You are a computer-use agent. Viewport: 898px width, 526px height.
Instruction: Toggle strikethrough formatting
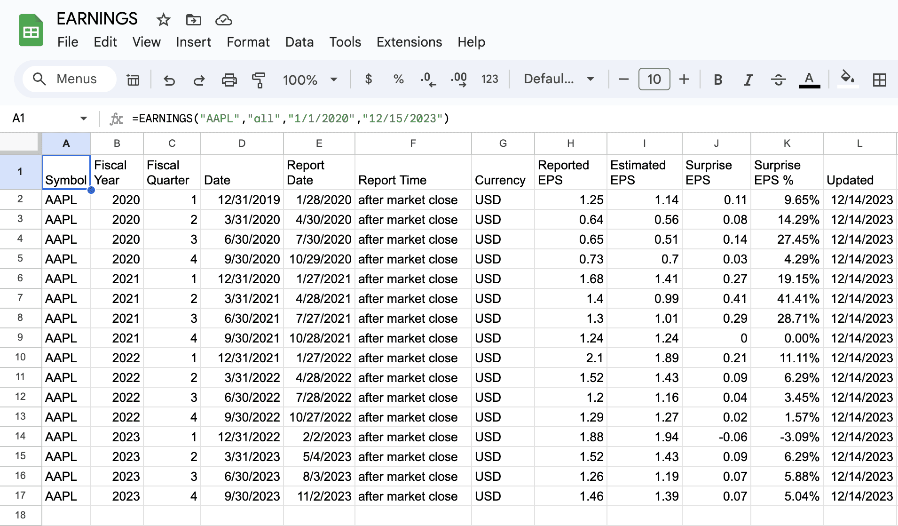tap(779, 79)
